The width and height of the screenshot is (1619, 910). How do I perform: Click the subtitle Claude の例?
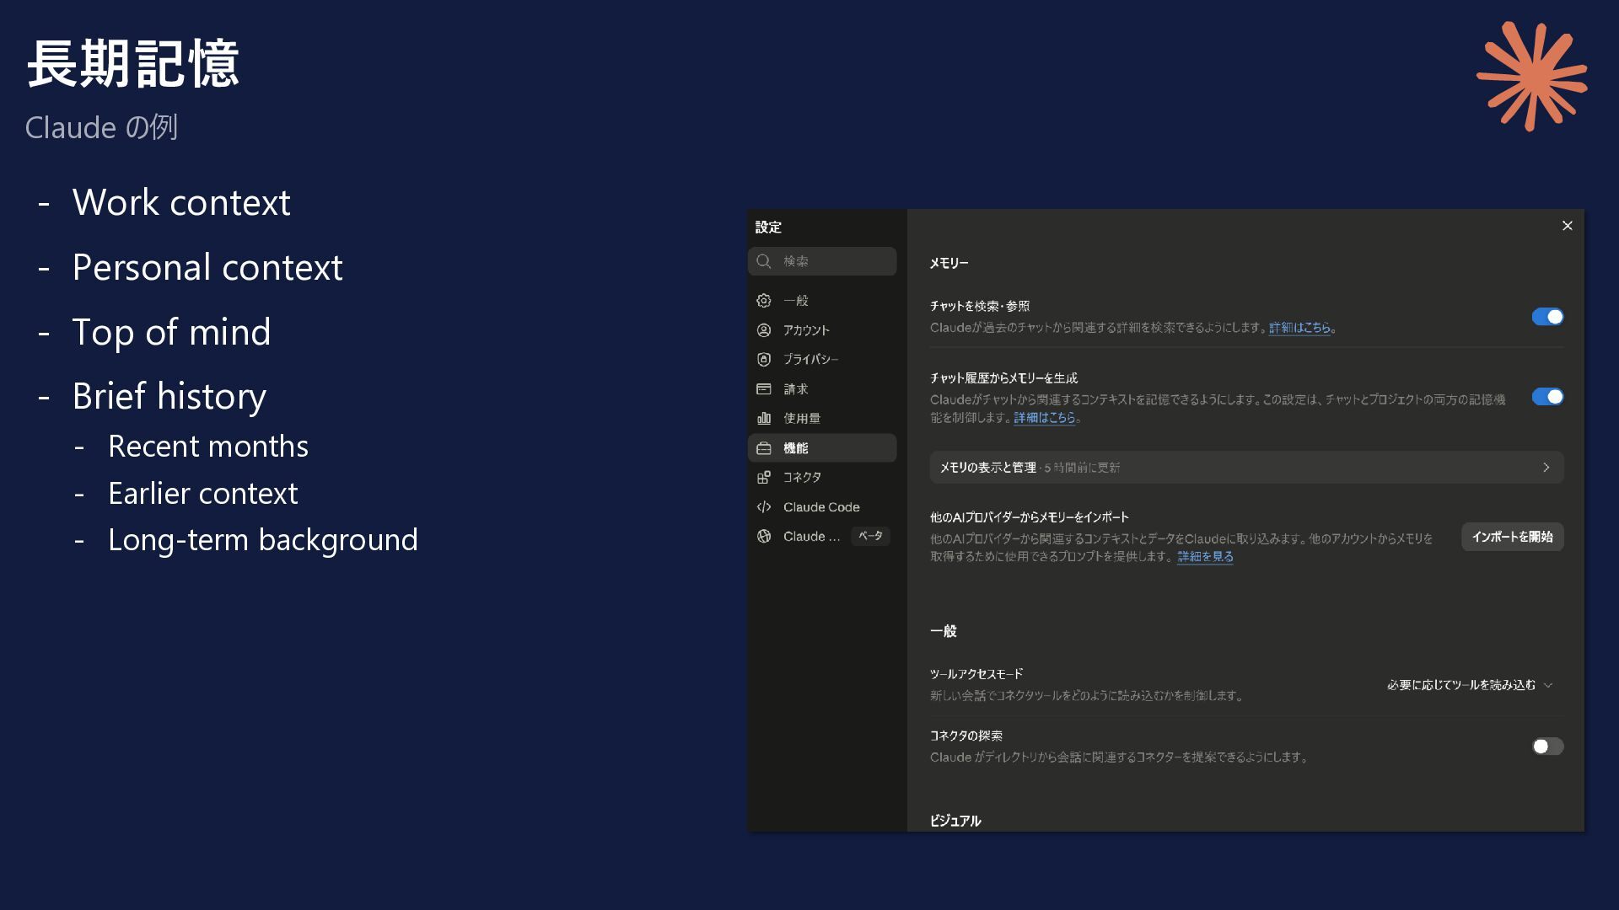101,127
